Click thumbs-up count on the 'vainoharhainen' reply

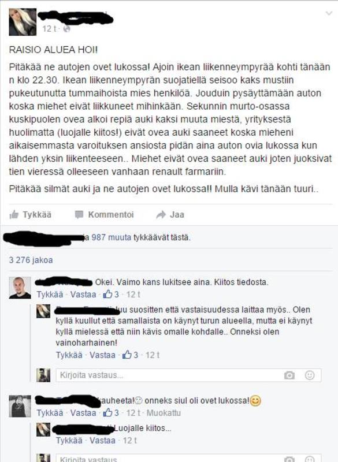[x=130, y=355]
